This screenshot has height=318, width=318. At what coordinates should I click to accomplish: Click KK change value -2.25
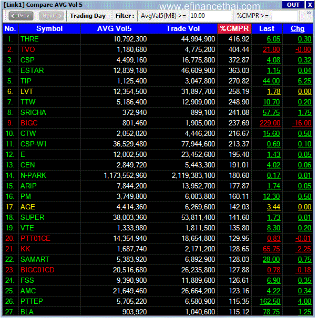point(303,249)
